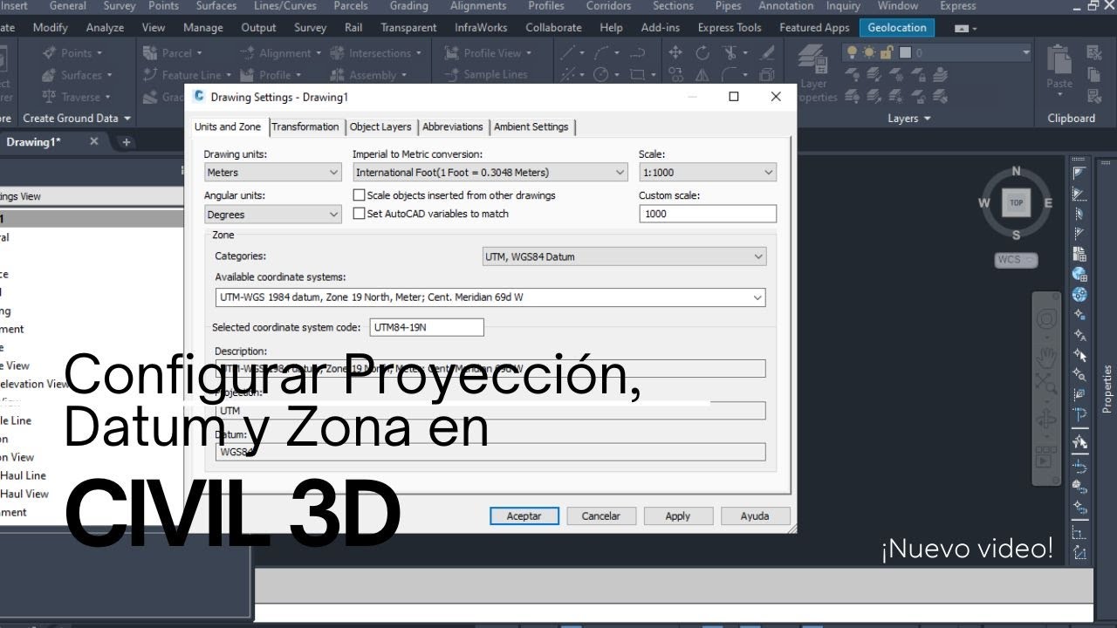Click the Feature Line icon
This screenshot has width=1117, height=628.
pos(150,75)
